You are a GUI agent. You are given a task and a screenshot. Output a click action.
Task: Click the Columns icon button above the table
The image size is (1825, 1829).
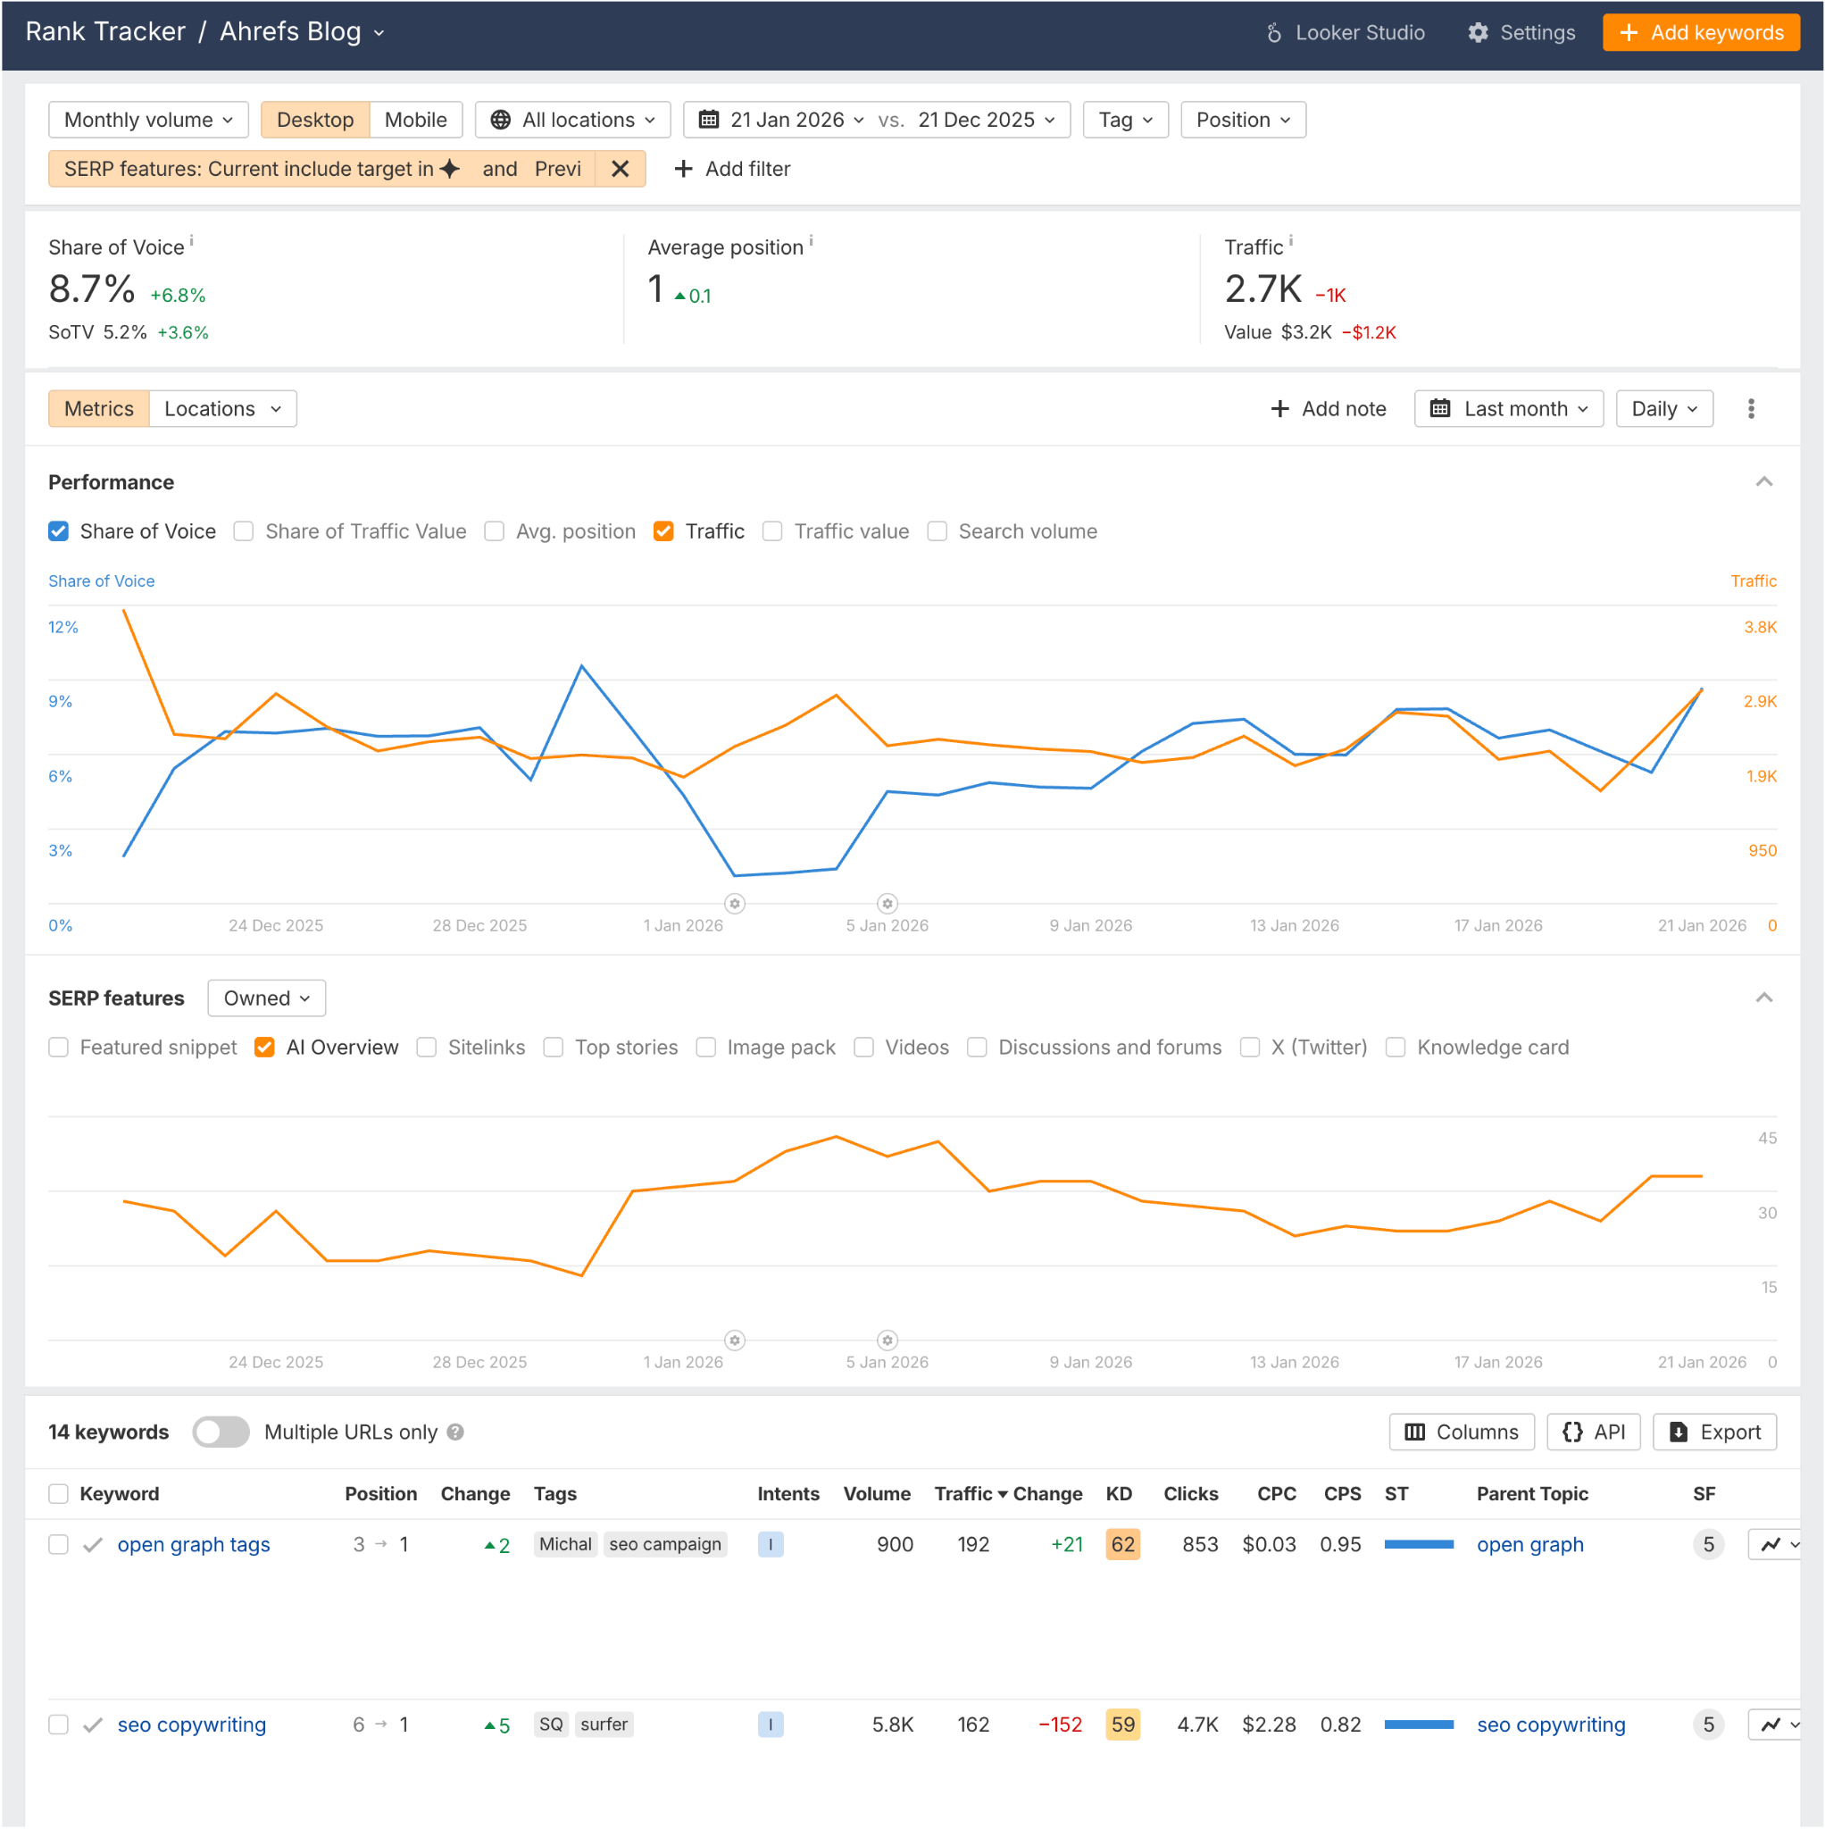coord(1461,1432)
